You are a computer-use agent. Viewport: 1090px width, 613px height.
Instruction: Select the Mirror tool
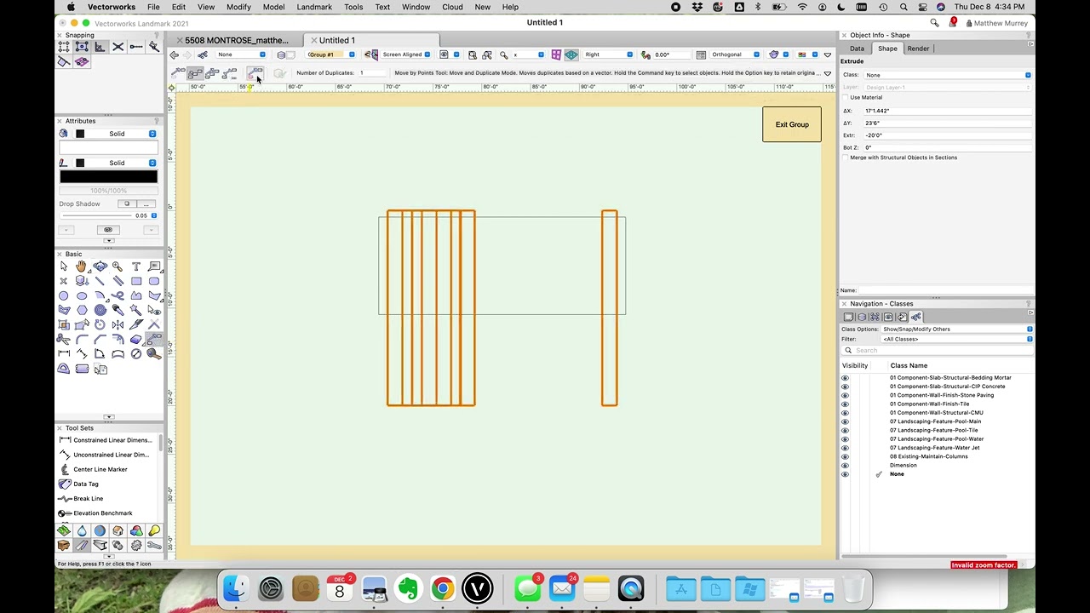[x=118, y=324]
